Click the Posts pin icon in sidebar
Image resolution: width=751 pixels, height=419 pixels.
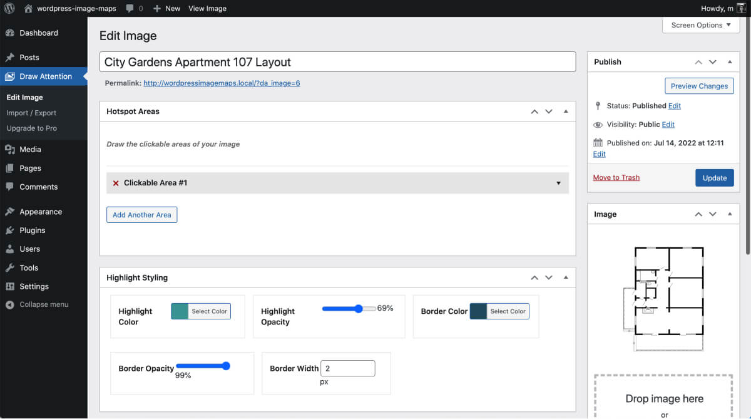pos(10,57)
